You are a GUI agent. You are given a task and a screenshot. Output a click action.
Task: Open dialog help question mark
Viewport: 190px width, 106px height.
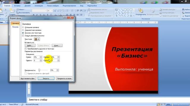point(65,18)
